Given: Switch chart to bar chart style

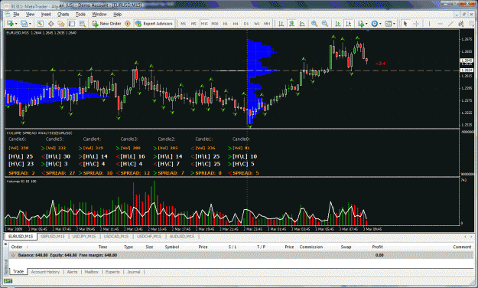Looking at the screenshot, I should point(281,24).
